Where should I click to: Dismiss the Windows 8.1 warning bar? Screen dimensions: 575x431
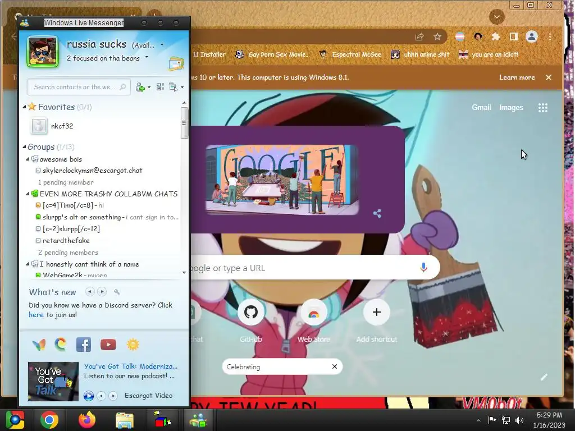click(x=549, y=77)
